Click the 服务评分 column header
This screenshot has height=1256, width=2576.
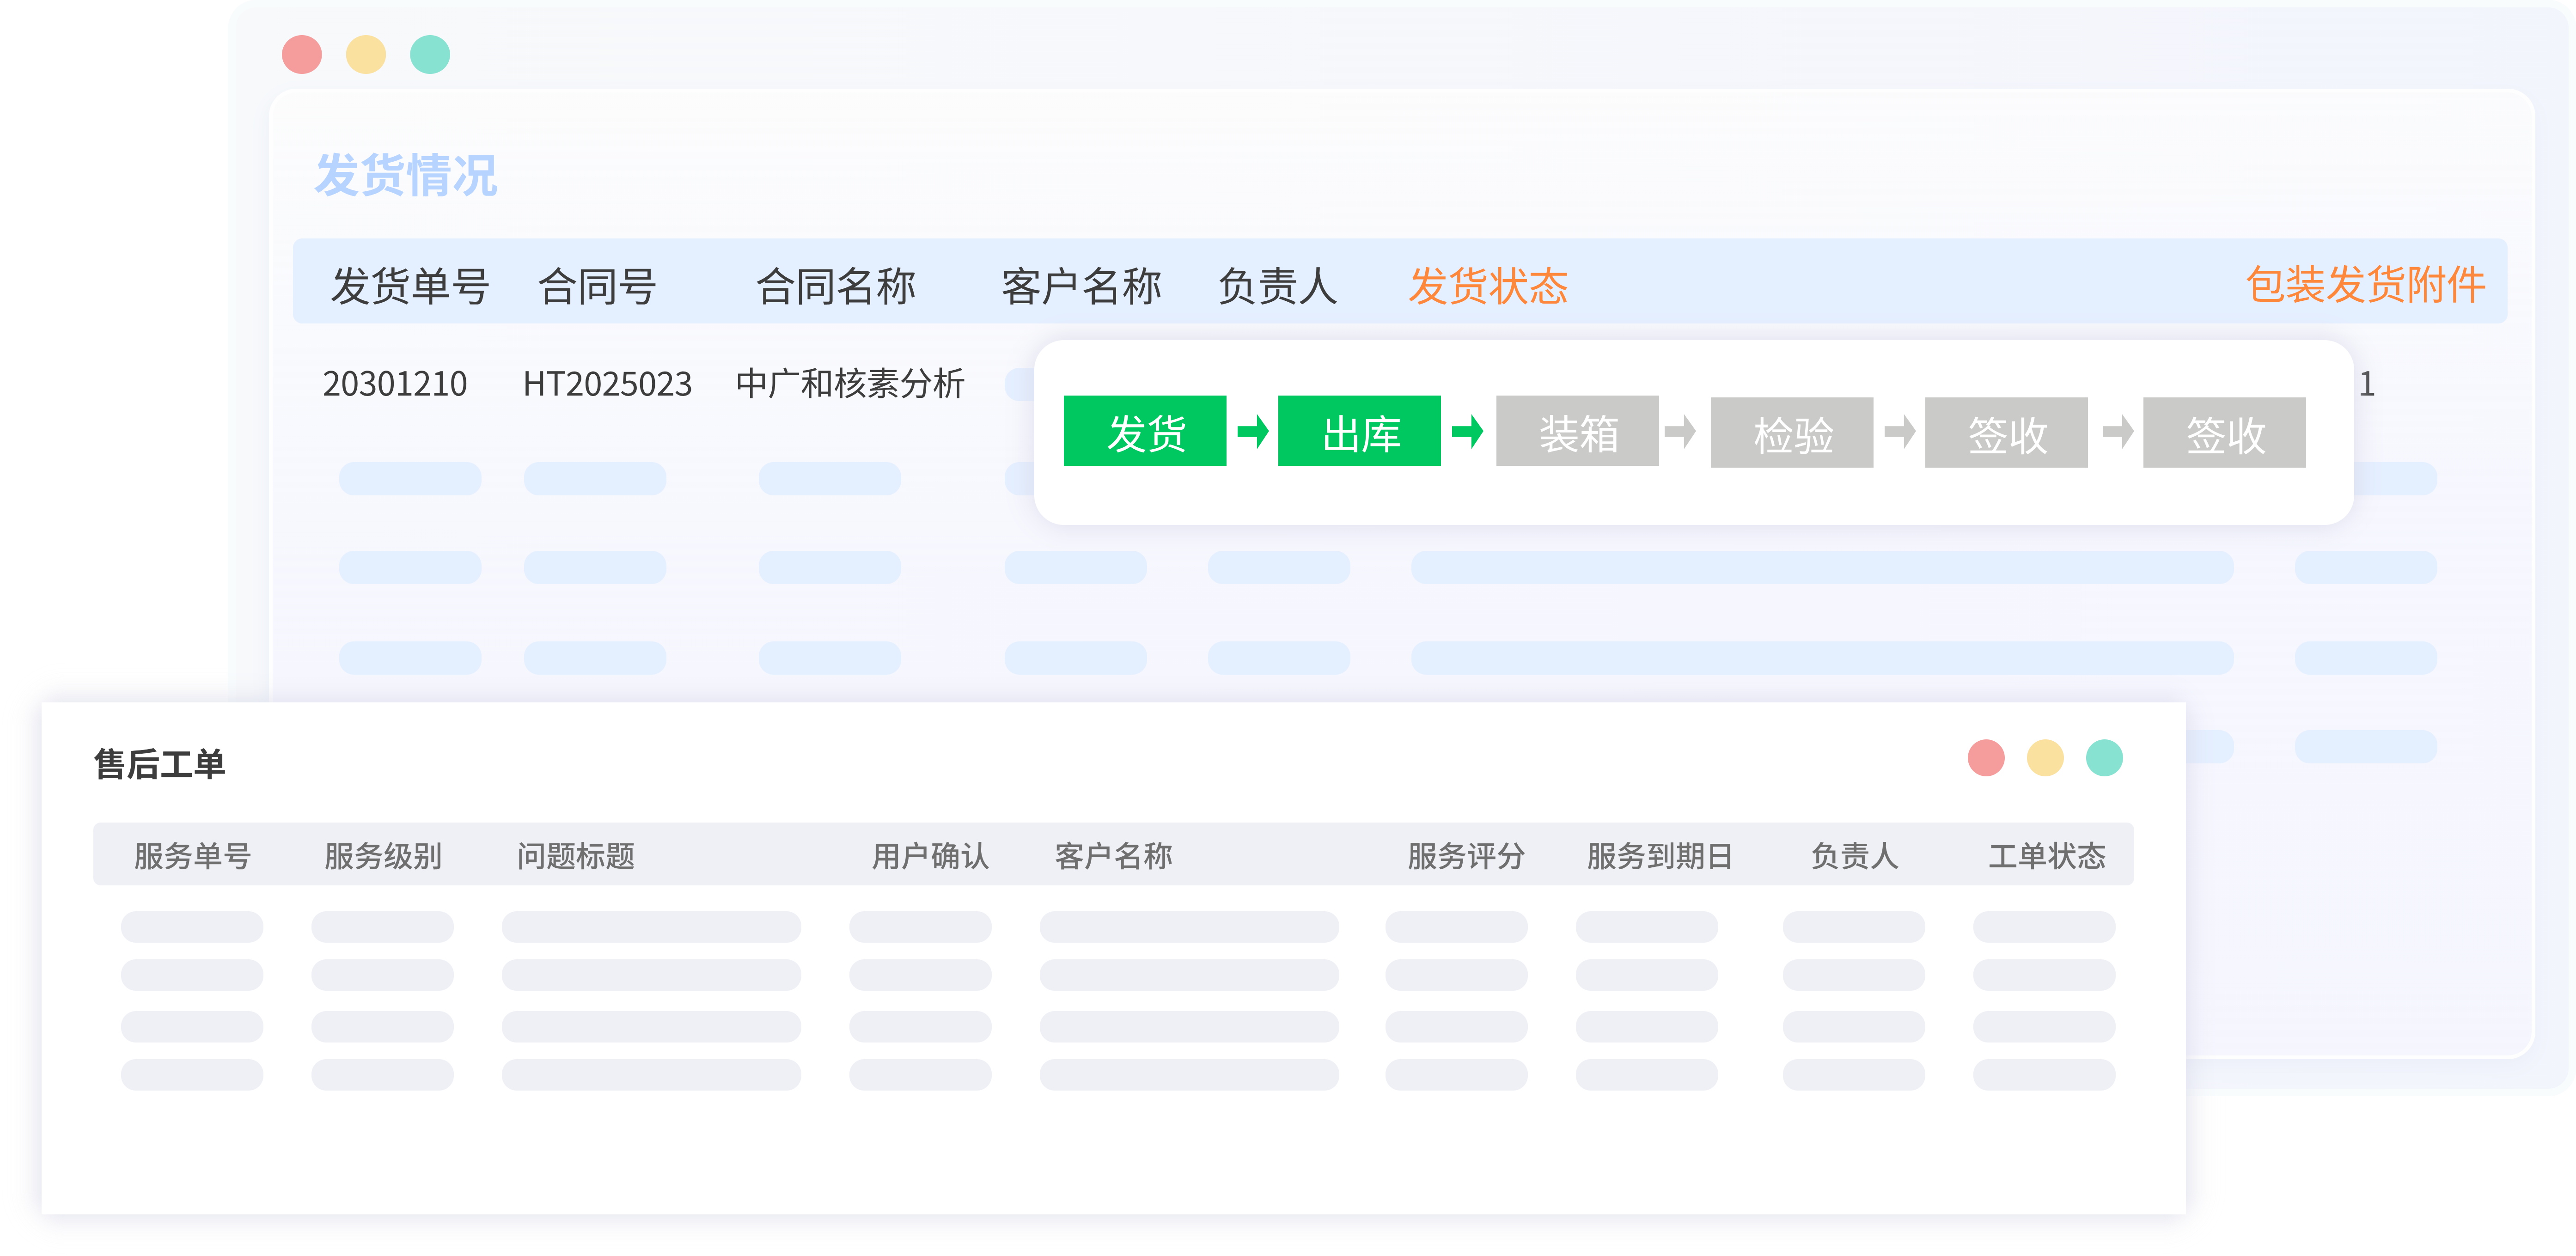pos(1466,855)
